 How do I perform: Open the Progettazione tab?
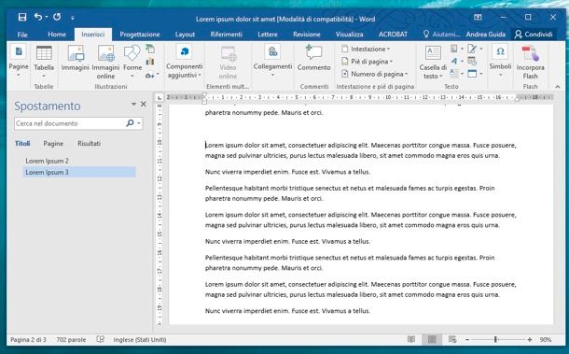pos(140,35)
